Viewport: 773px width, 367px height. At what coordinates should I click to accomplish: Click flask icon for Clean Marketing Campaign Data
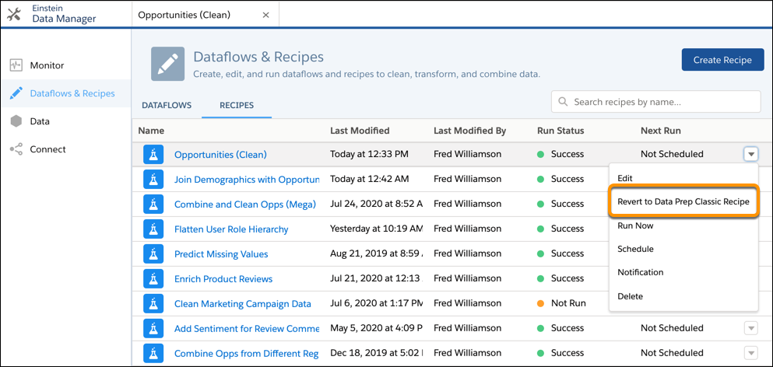tap(153, 304)
